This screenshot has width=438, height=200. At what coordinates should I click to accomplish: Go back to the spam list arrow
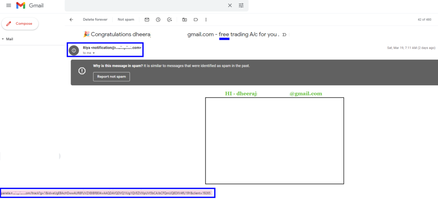click(71, 20)
